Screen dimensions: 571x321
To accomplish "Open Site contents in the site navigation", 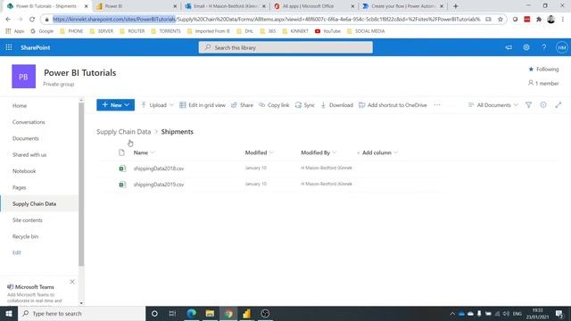I will coord(28,220).
